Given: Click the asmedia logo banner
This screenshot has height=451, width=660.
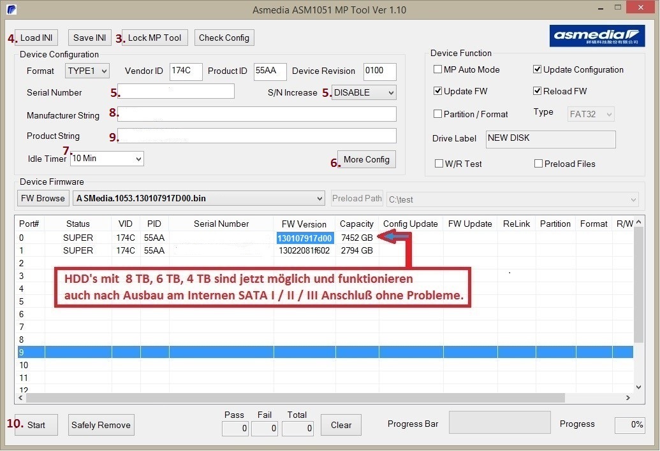Looking at the screenshot, I should pyautogui.click(x=597, y=36).
